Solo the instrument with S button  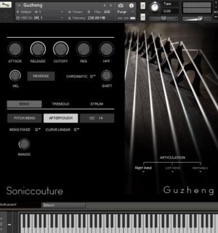click(143, 6)
